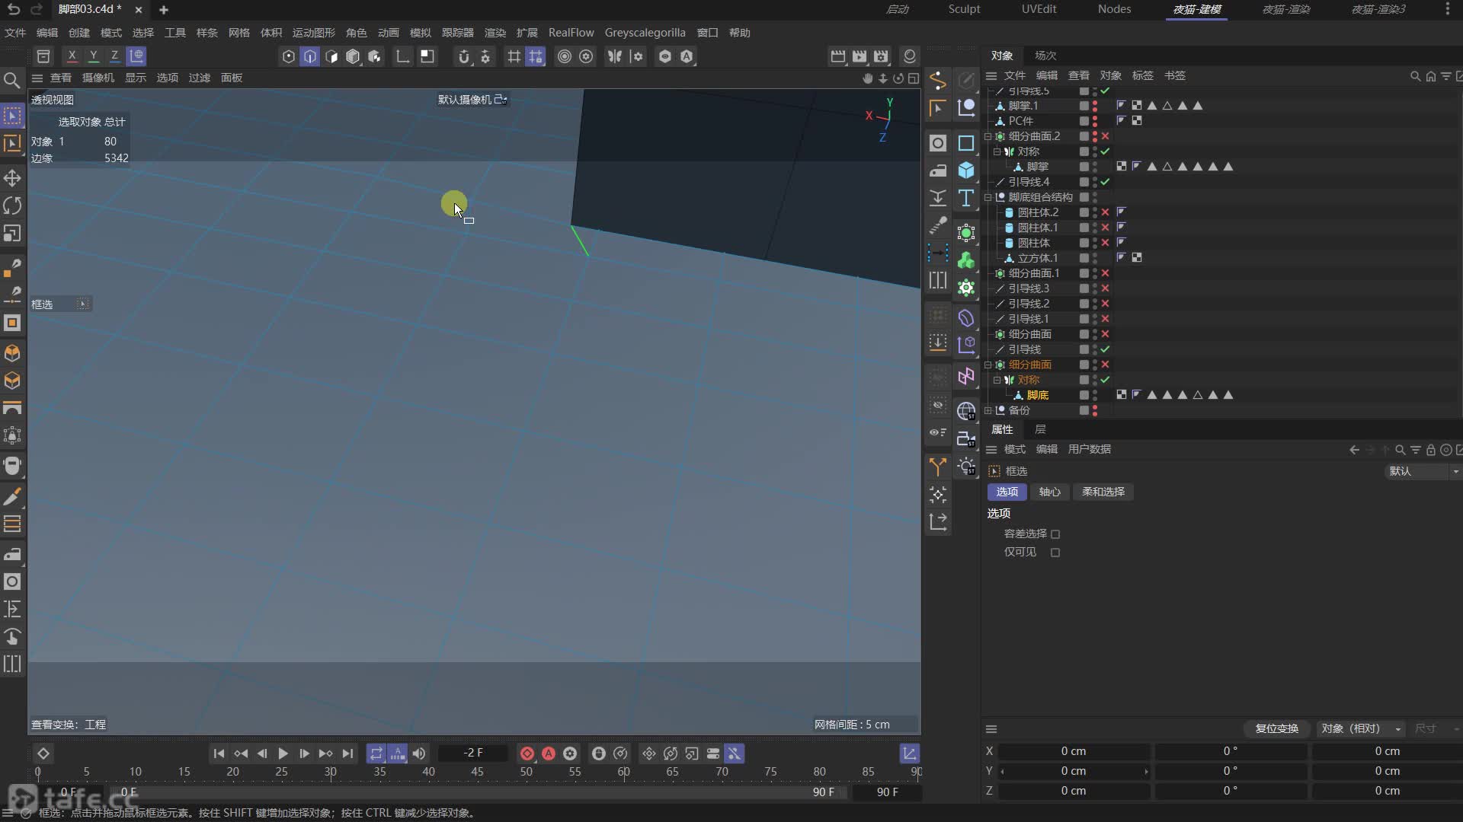Open viewport 摄像机 menu
Viewport: 1463px width, 822px height.
(98, 78)
